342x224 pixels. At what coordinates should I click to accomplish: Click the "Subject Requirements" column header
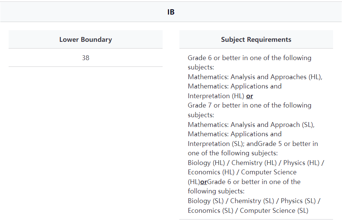pos(256,39)
